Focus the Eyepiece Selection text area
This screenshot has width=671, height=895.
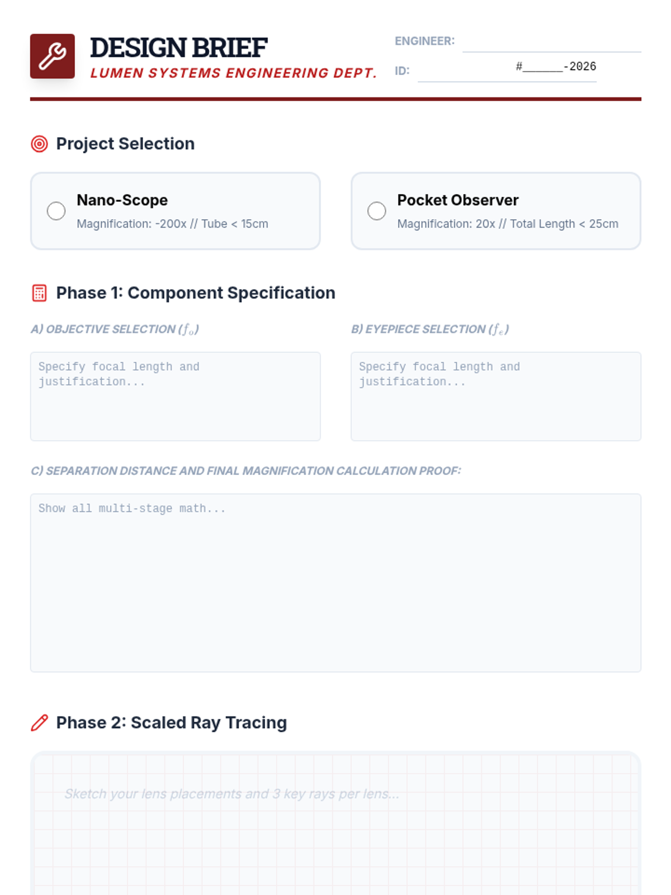click(x=495, y=396)
